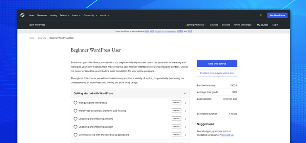Screen dimensions: 306x143
Task: Mark Introduction to WordPress progress circle
Action: pos(75,103)
